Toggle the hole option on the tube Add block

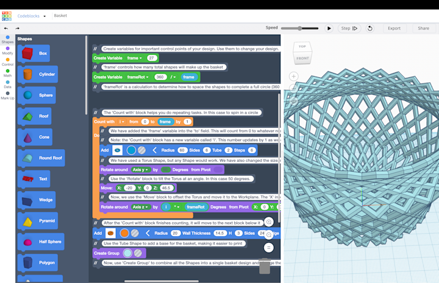click(x=135, y=233)
